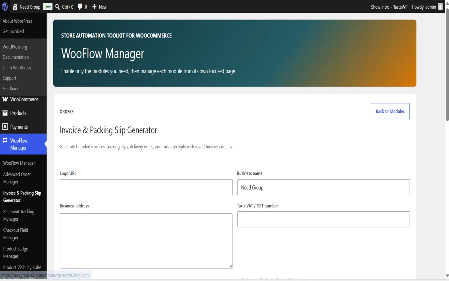Screen dimensions: 449x281
Task: Click the admin avatar icon
Action: pos(440,7)
